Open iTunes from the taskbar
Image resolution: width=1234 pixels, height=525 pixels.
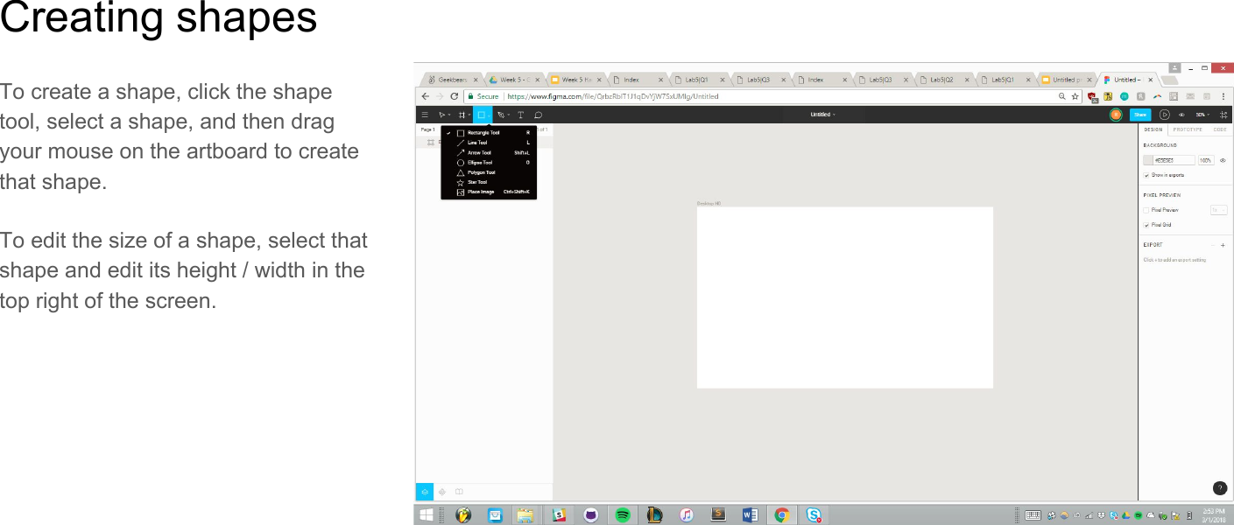(687, 515)
